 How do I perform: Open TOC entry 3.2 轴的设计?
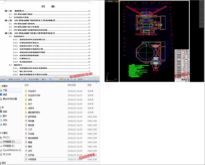[x=50, y=65]
